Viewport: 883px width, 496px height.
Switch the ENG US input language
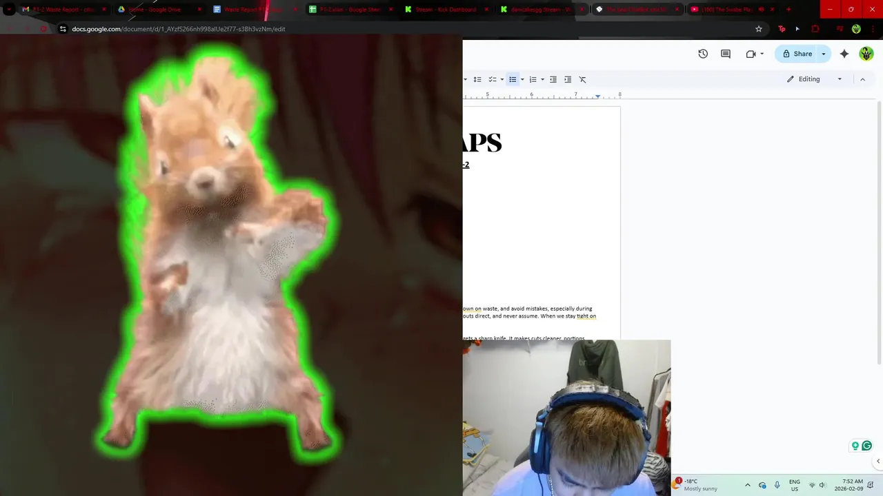pos(795,485)
